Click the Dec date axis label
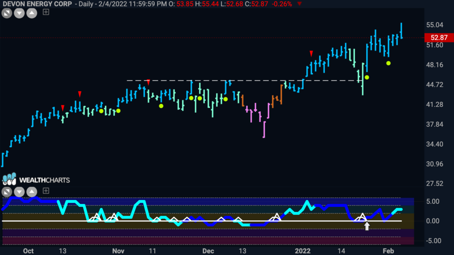 tap(208, 251)
